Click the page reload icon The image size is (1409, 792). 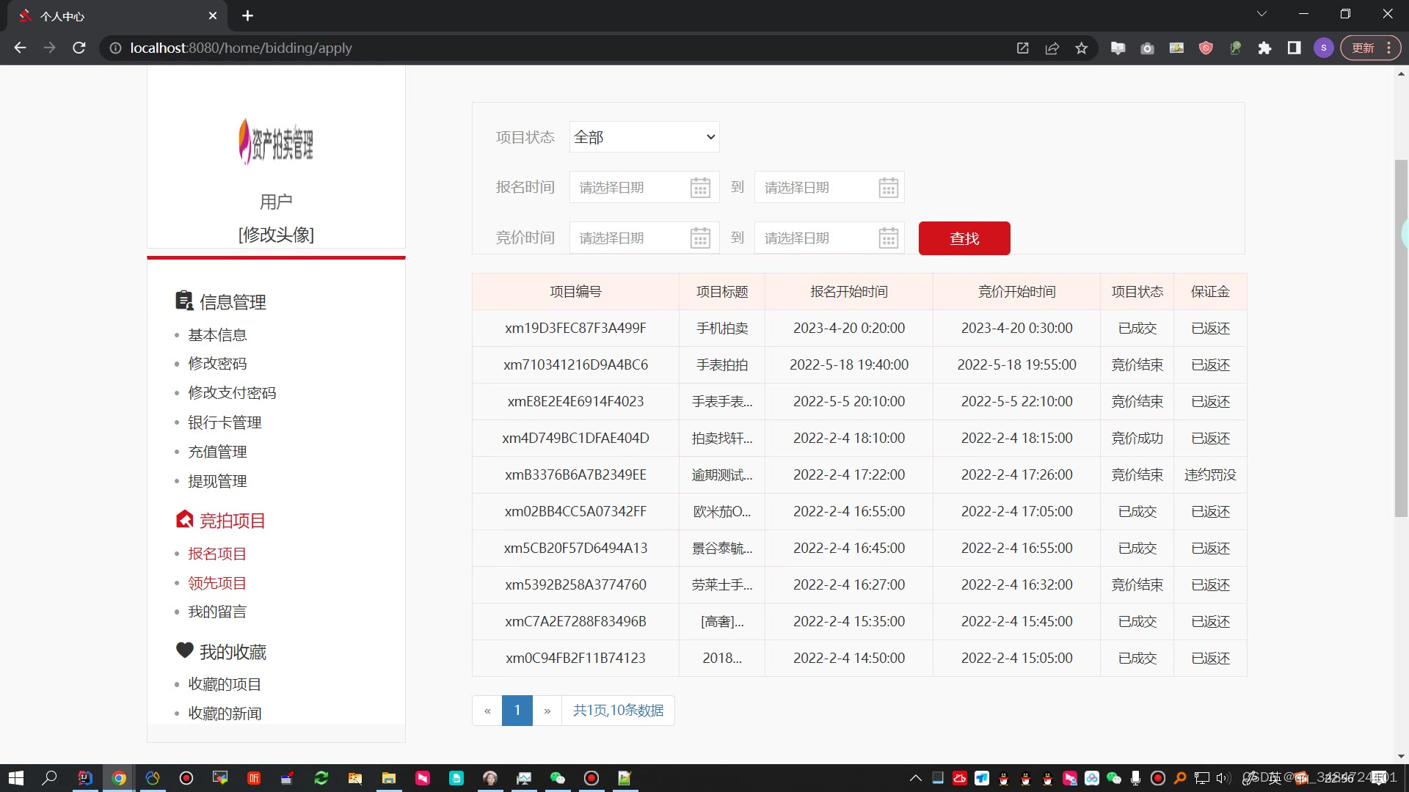(79, 48)
